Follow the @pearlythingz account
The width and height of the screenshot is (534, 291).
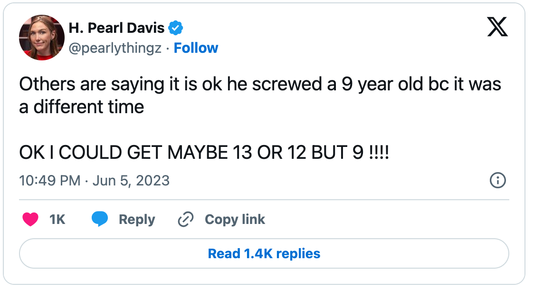(x=196, y=48)
